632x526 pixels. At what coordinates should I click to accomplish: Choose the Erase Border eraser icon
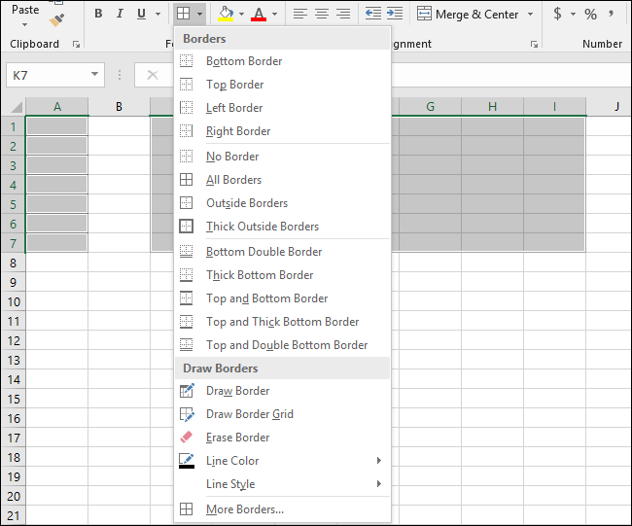(187, 438)
